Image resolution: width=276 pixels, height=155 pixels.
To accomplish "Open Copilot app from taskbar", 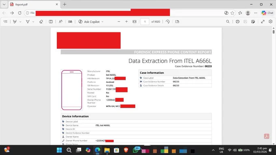I will coord(88,150).
